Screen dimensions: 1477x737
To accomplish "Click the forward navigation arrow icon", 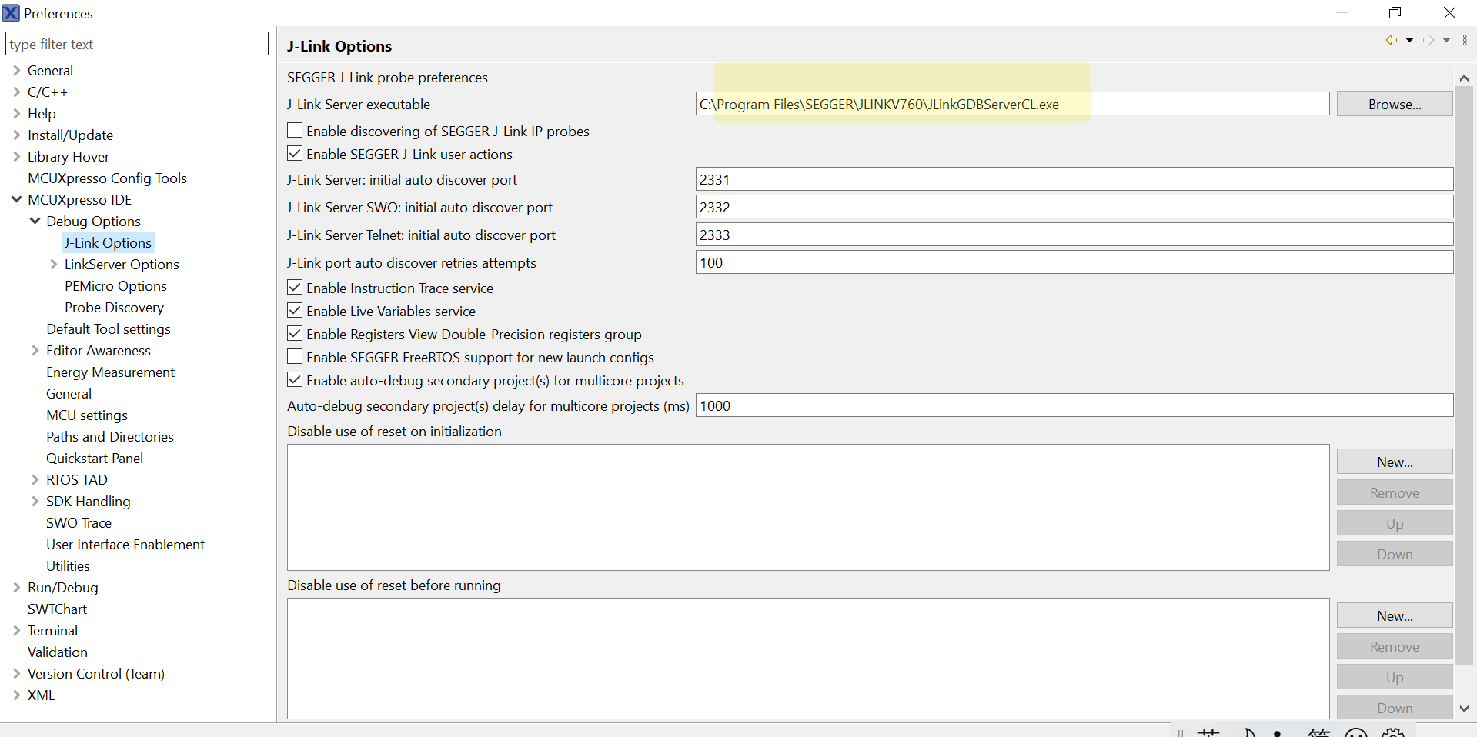I will point(1428,40).
